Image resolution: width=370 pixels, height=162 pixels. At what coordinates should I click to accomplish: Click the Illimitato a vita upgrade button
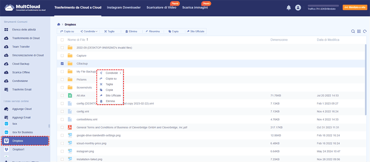click(355, 7)
